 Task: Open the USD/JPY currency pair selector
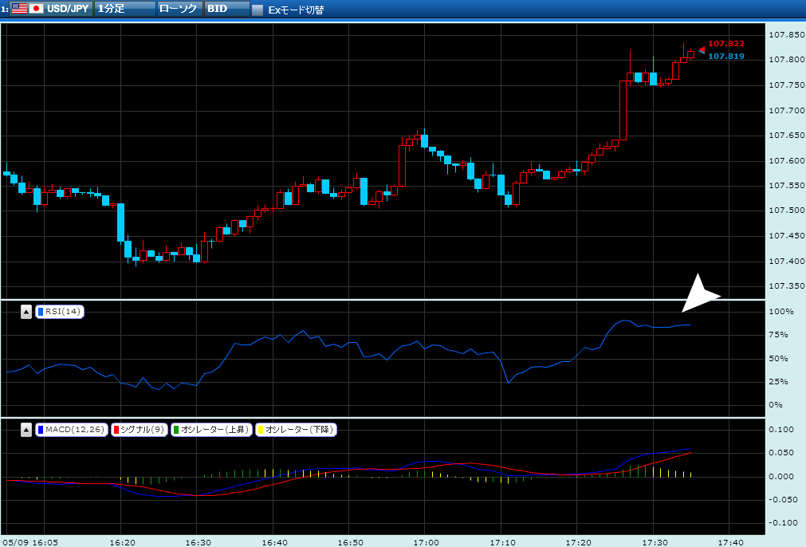(x=51, y=9)
